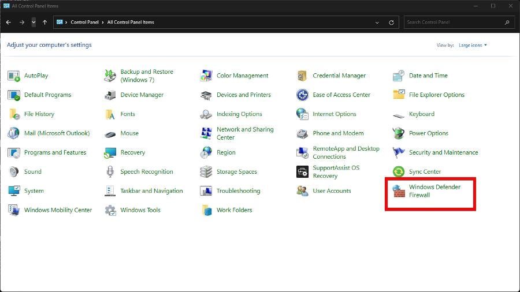This screenshot has height=292, width=520.
Task: Click the search magnifier button
Action: [507, 23]
